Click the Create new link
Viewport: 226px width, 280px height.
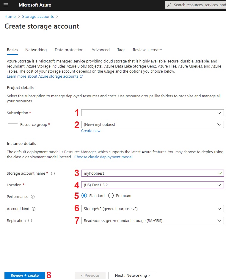click(x=91, y=131)
